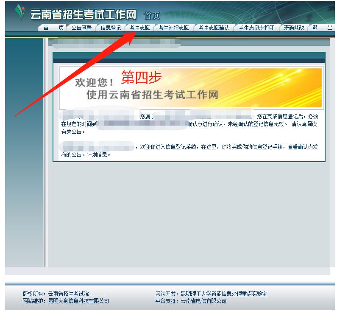
Task: Click the red 第四步 annotation text
Action: (x=142, y=77)
